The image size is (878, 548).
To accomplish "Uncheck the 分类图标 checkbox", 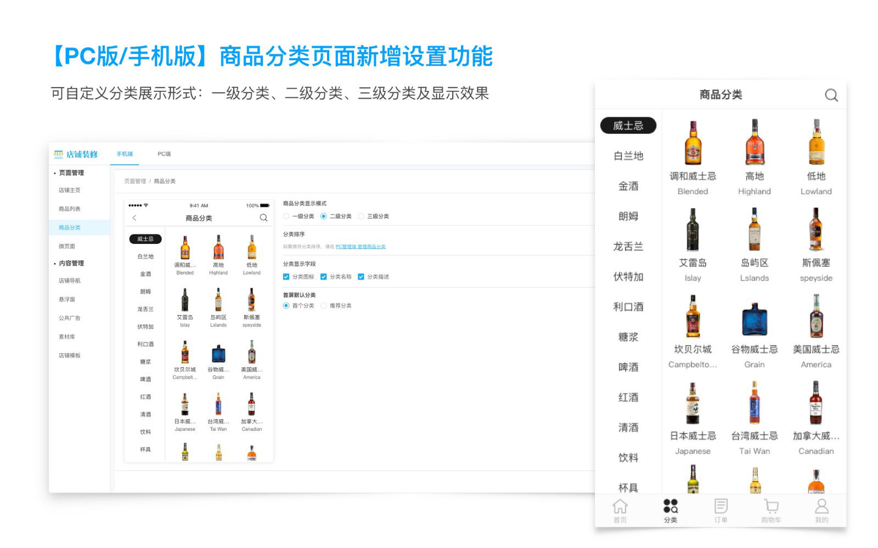I will click(x=286, y=277).
